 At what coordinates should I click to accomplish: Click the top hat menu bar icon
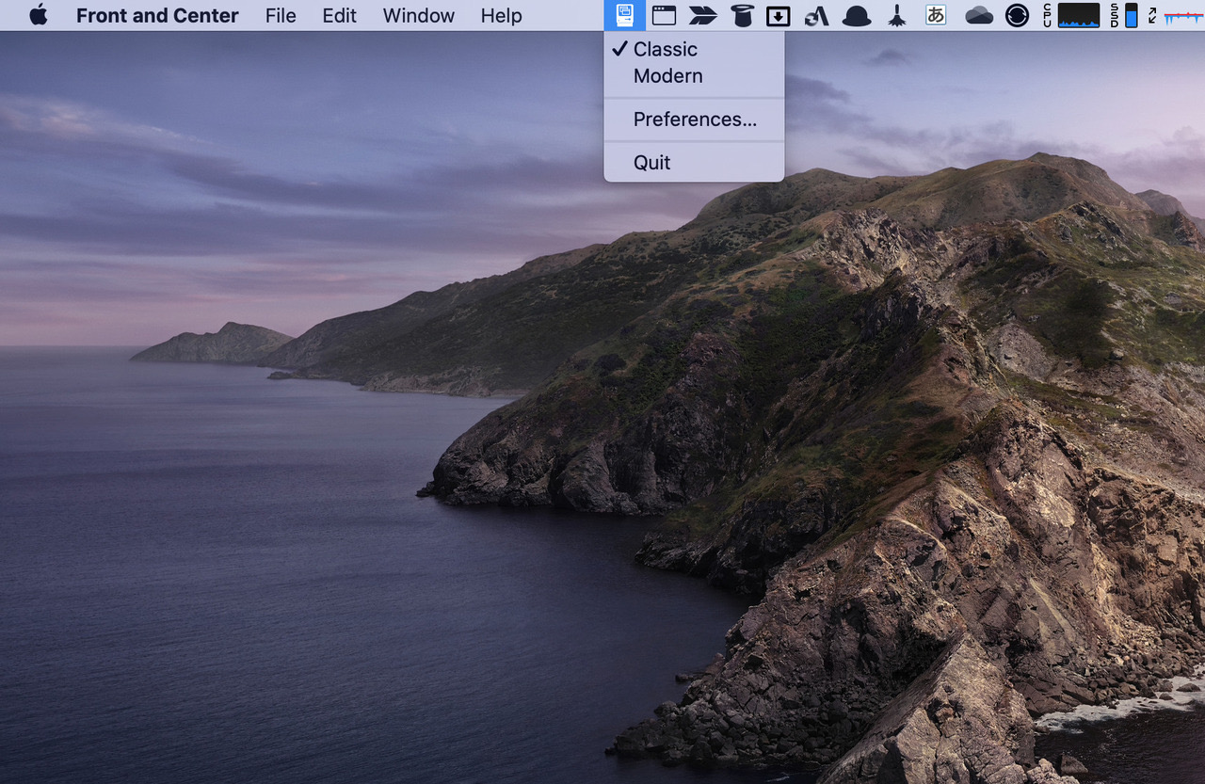coord(742,15)
